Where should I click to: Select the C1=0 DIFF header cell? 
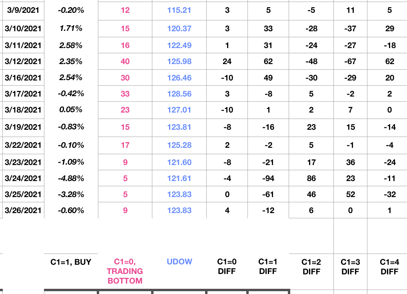coord(227,266)
